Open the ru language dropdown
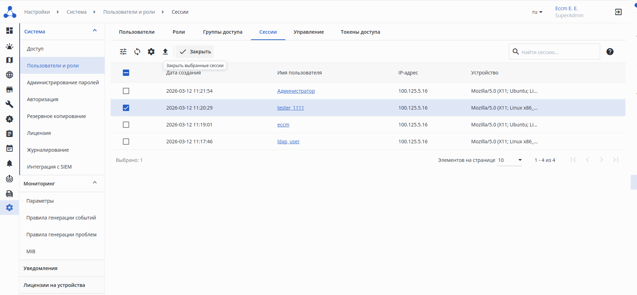The height and width of the screenshot is (295, 637). pos(537,12)
